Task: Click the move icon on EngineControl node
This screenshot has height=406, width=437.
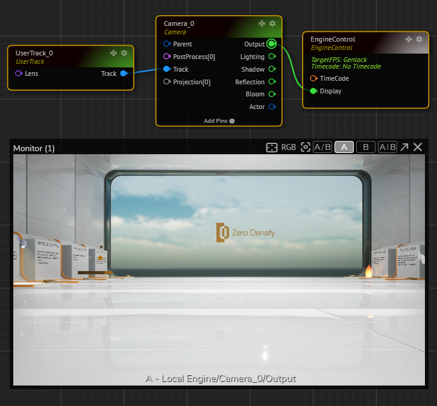Action: pos(409,39)
